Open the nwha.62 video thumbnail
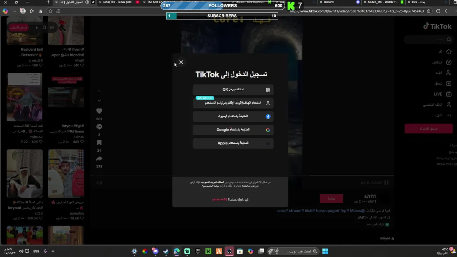Screen dimensions: 457x257 tap(24, 97)
